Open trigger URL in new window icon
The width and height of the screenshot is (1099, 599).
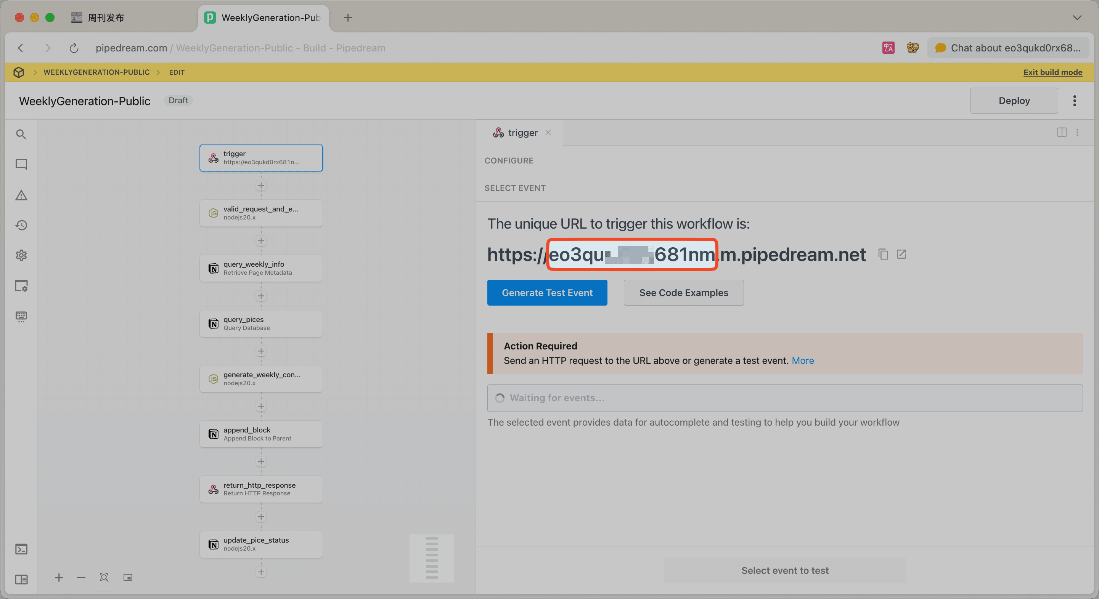point(901,255)
